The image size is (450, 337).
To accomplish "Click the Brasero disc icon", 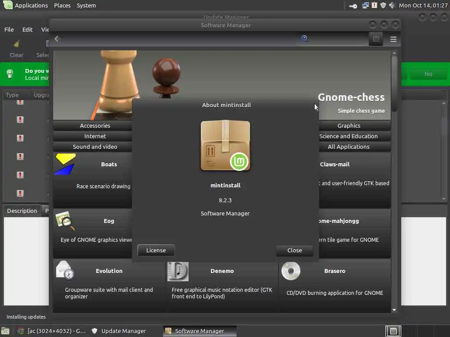I will coord(291,271).
